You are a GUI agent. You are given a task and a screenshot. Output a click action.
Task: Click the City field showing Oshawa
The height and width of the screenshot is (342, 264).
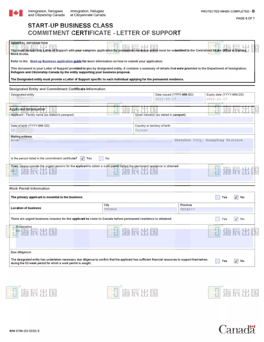click(140, 210)
